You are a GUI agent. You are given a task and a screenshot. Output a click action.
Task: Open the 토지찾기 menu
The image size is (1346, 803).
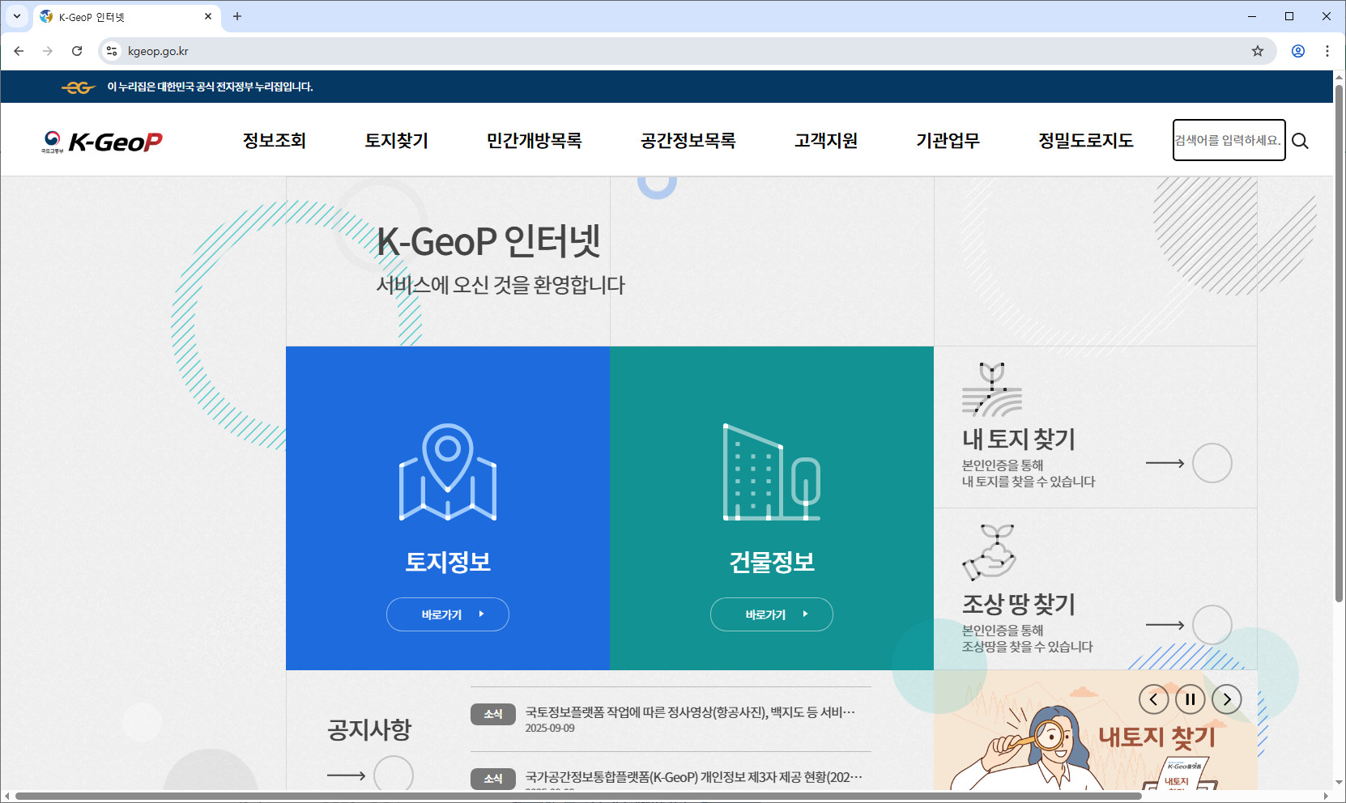coord(397,141)
